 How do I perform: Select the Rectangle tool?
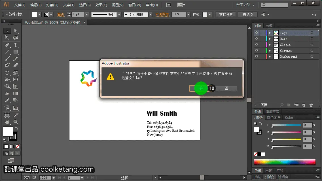tap(16, 52)
